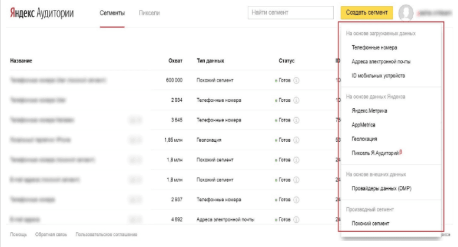This screenshot has width=458, height=247.
Task: Click the 3 645 reach value
Action: [x=177, y=120]
